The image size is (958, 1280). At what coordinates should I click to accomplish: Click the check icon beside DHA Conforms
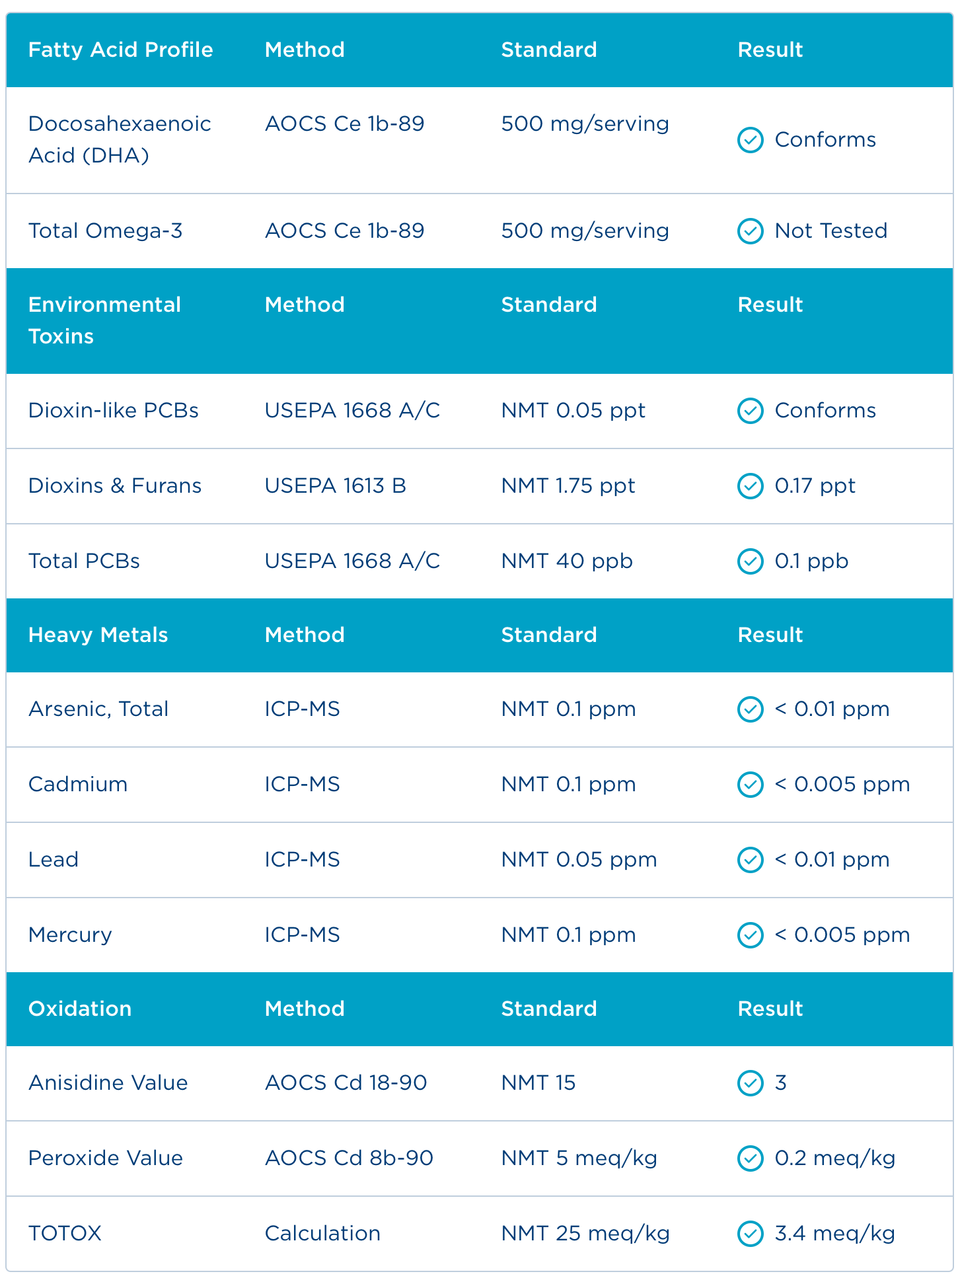coord(750,140)
